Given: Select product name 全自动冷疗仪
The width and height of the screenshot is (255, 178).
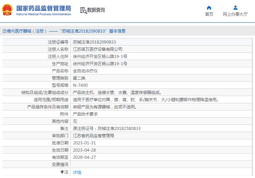Looking at the screenshot, I should [85, 71].
